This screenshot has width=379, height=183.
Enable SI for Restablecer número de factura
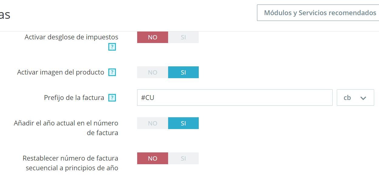[183, 158]
